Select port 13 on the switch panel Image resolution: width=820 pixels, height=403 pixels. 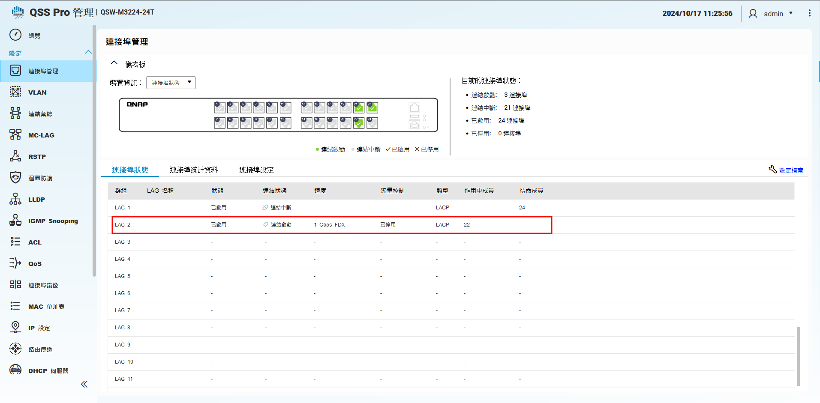tap(306, 107)
